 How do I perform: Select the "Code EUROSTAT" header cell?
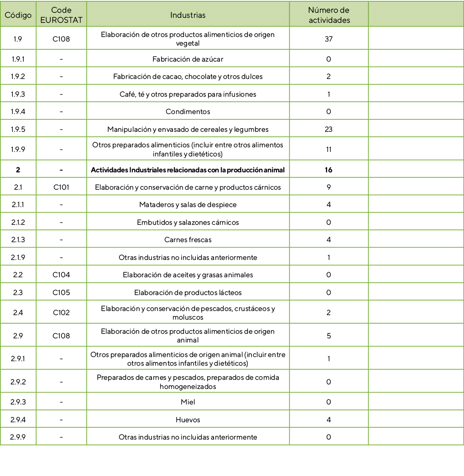coord(61,15)
